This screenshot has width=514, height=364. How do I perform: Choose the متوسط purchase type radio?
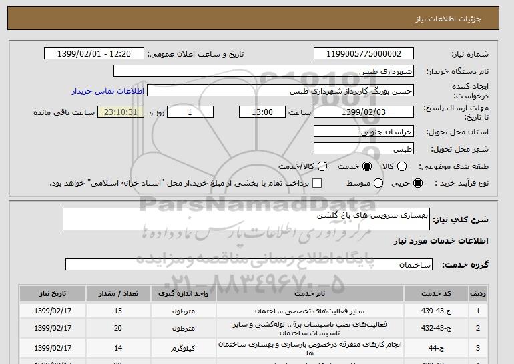point(378,183)
